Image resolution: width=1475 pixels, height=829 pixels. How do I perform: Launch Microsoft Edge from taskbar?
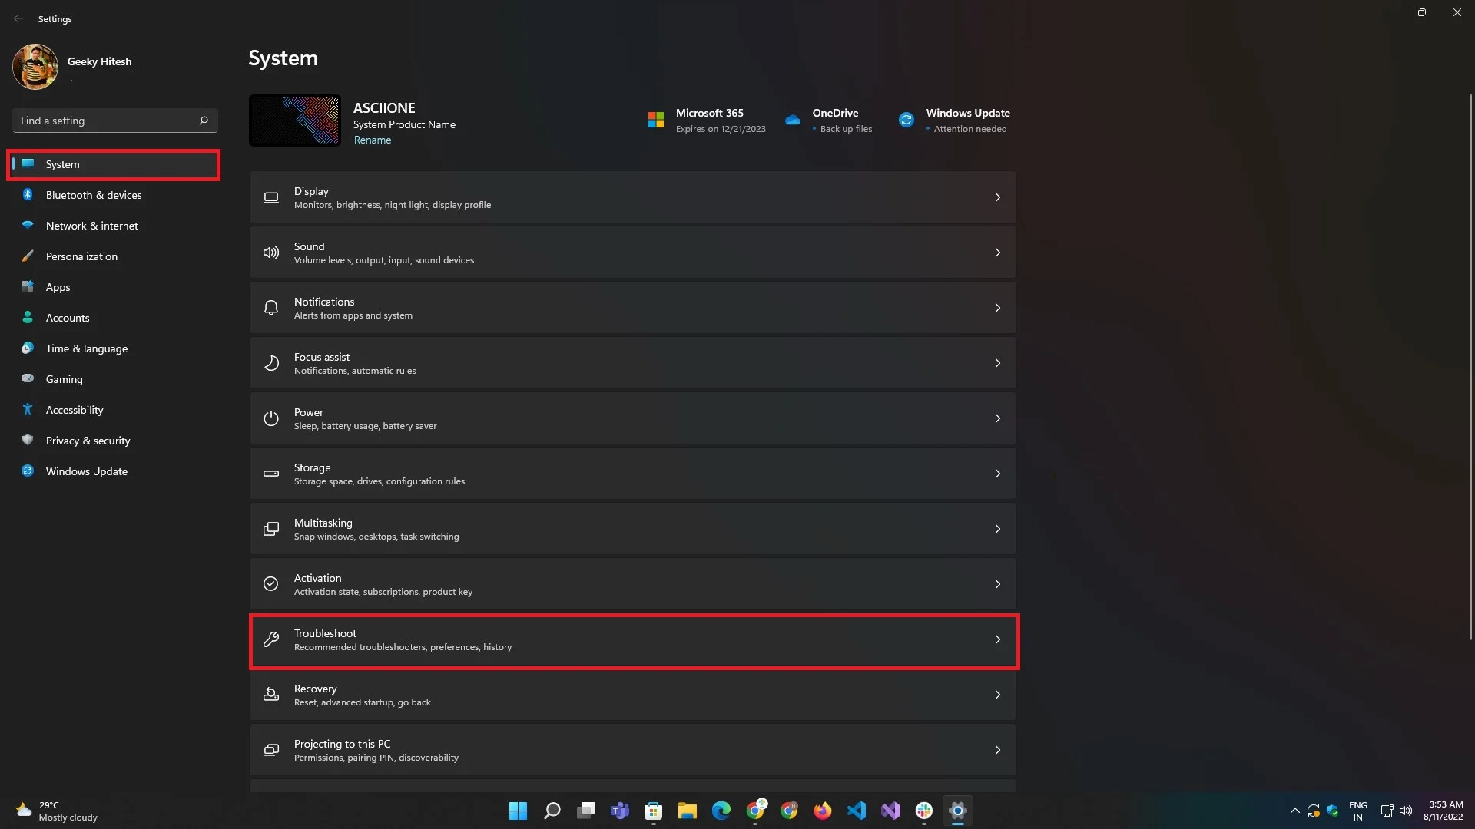point(721,811)
